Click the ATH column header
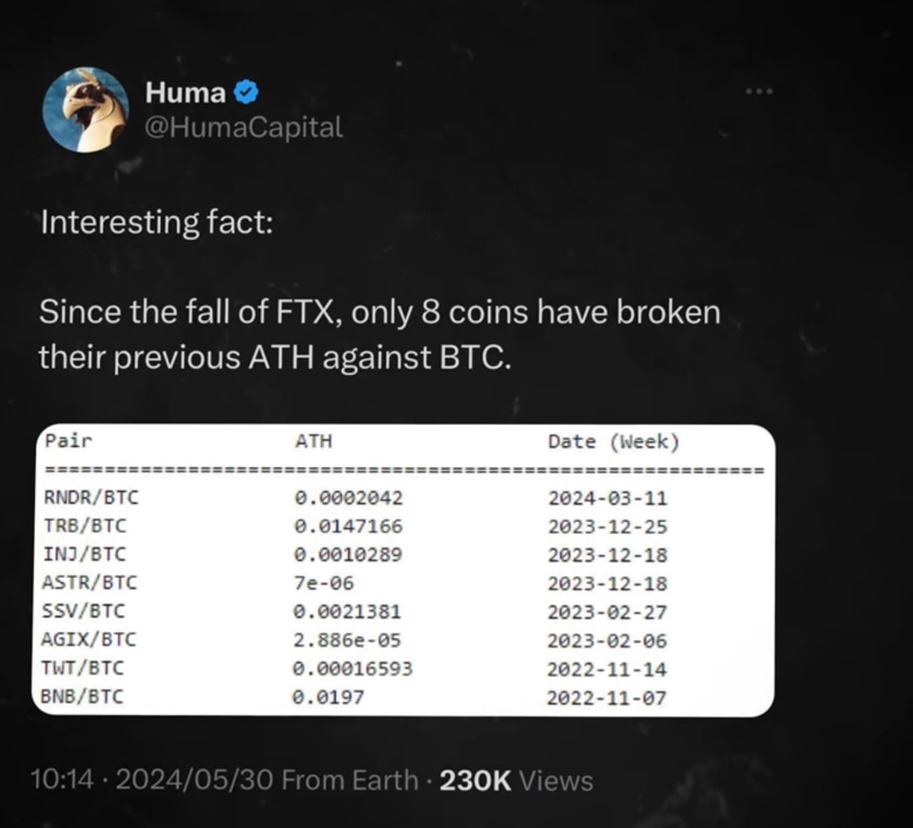The height and width of the screenshot is (828, 913). (x=313, y=441)
